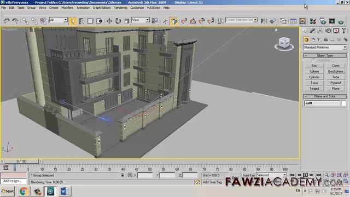Viewport: 350px width, 197px height.
Task: Click the GeoSphere primitive button
Action: click(335, 72)
